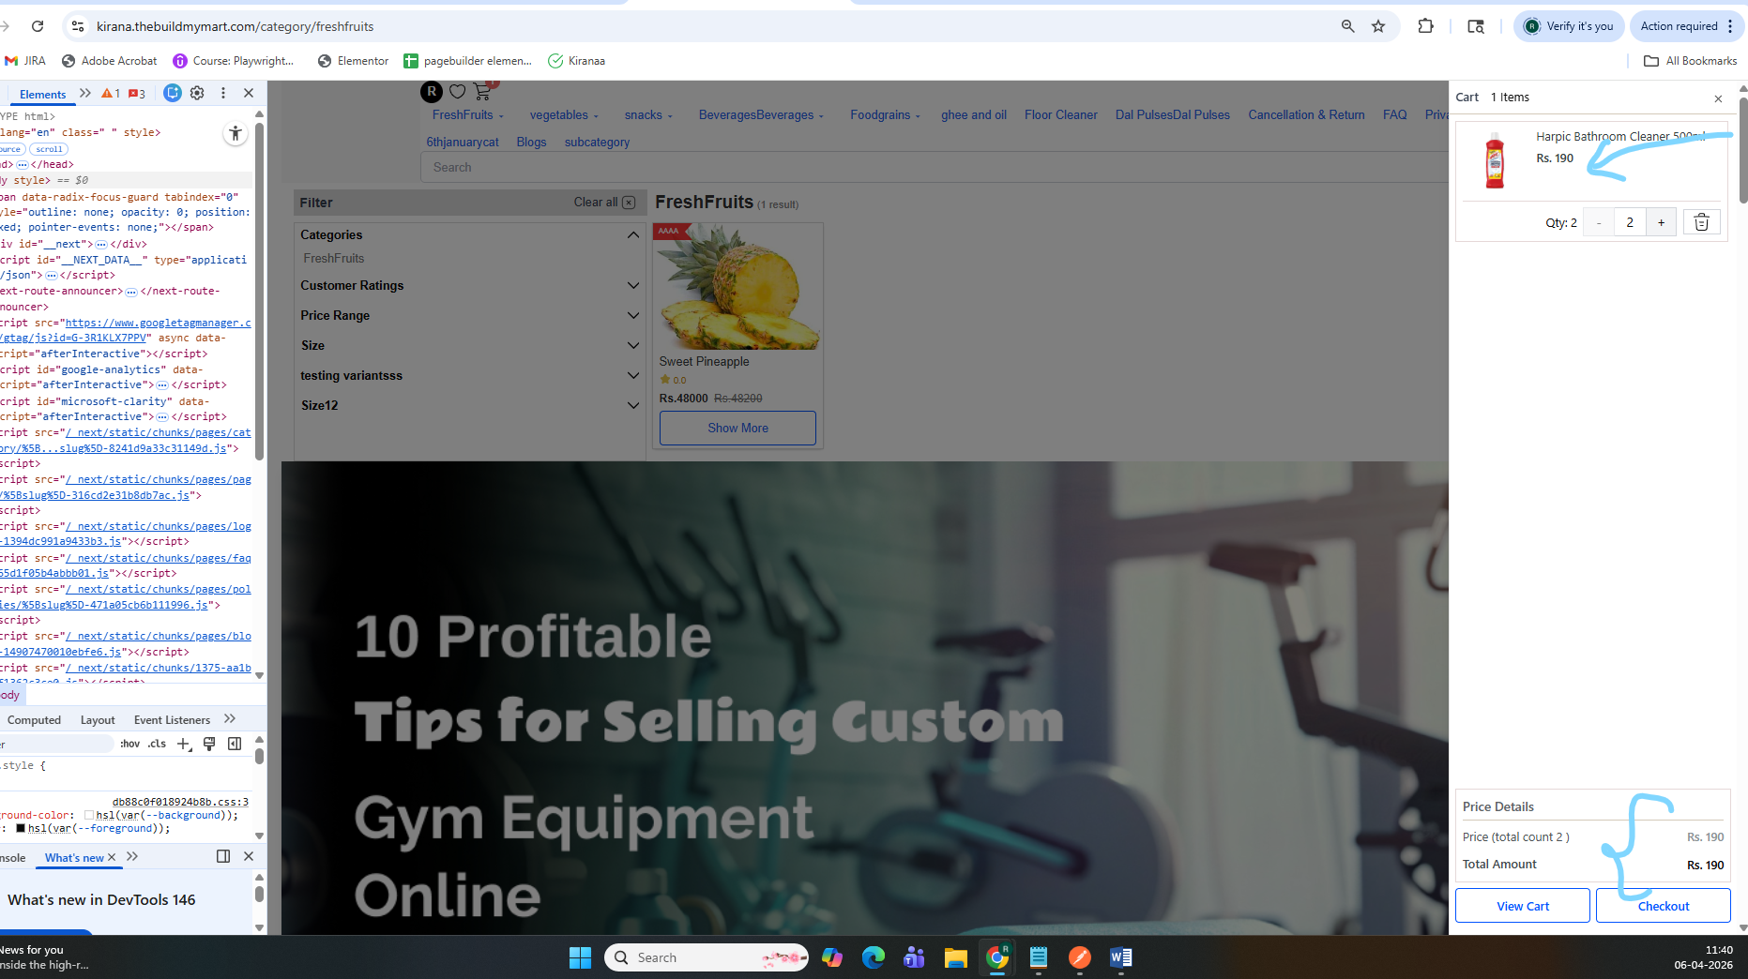Open Microsoft Edge from taskbar
The width and height of the screenshot is (1748, 979).
tap(874, 957)
